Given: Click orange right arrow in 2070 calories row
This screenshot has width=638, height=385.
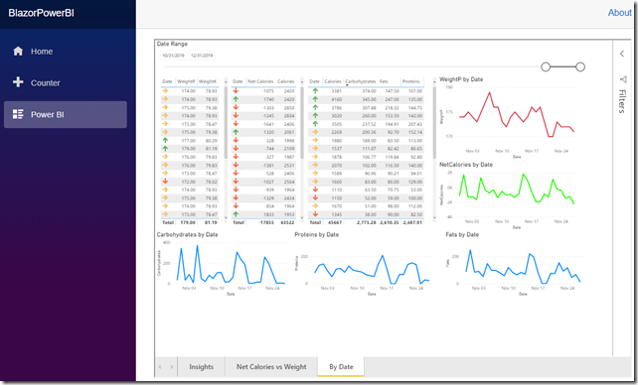Looking at the screenshot, I should [315, 165].
